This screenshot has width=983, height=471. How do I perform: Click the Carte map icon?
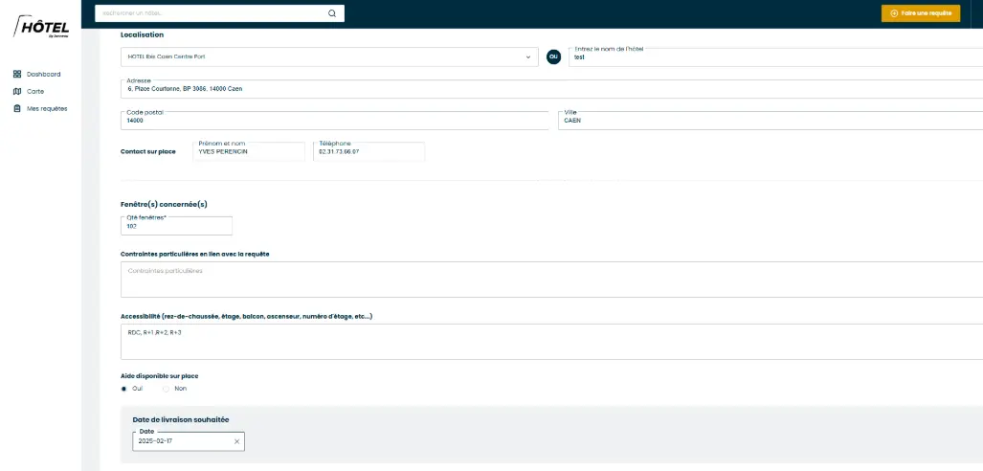click(x=17, y=91)
